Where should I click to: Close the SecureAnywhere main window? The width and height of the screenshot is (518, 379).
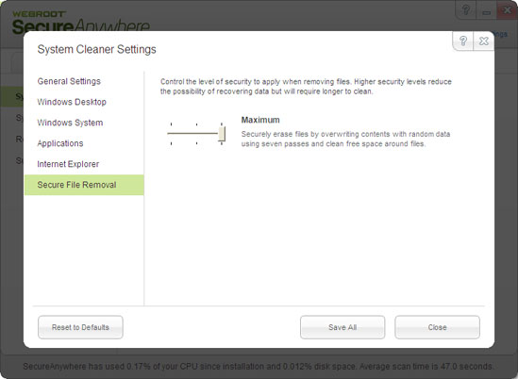507,10
